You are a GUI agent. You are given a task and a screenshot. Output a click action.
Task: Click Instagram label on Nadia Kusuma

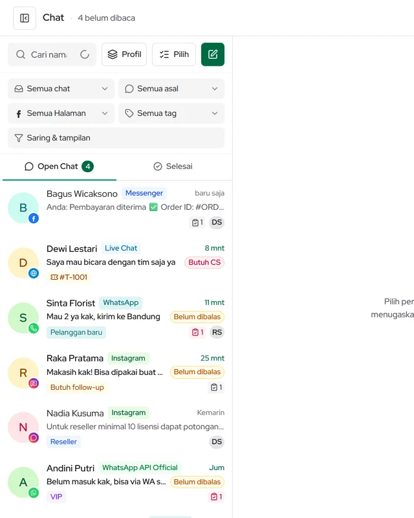pyautogui.click(x=129, y=412)
